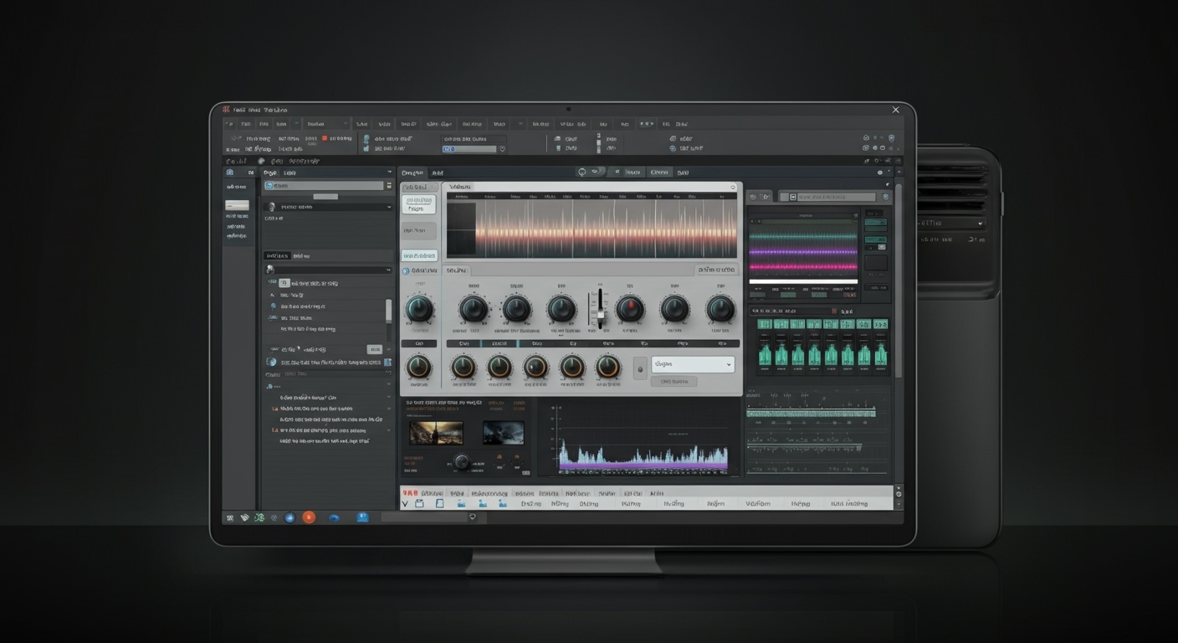This screenshot has height=643, width=1178.
Task: Toggle the blue circular power icon in the plugin sidebar
Action: (406, 271)
